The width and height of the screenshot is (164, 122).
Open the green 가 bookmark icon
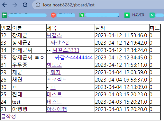pyautogui.click(x=82, y=15)
